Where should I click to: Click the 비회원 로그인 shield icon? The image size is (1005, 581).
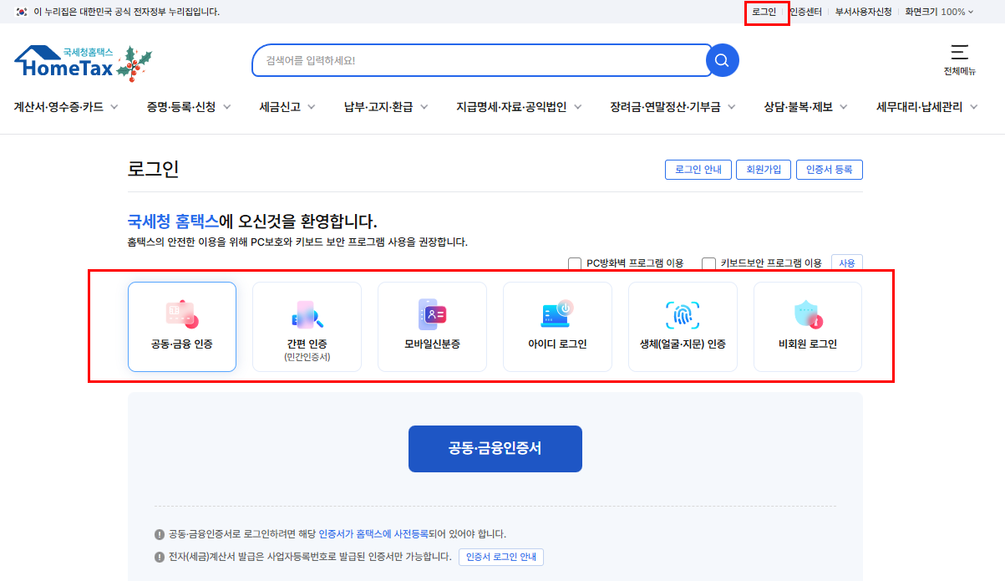pos(808,314)
